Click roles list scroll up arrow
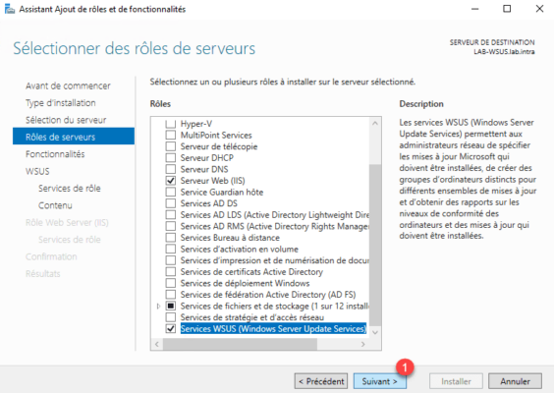The image size is (554, 393). pyautogui.click(x=375, y=123)
